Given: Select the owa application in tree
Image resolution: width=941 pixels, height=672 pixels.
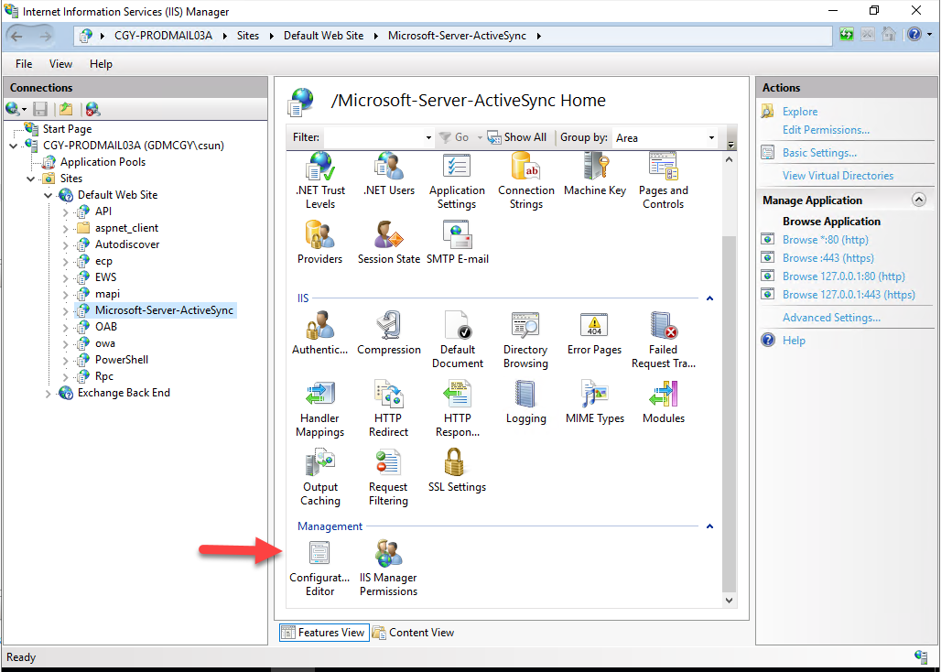Looking at the screenshot, I should [105, 343].
